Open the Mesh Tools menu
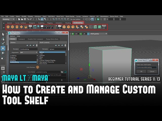This screenshot has width=162, height=121. (x=60, y=16)
